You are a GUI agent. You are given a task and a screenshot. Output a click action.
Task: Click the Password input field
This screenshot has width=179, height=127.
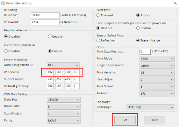[45, 22]
